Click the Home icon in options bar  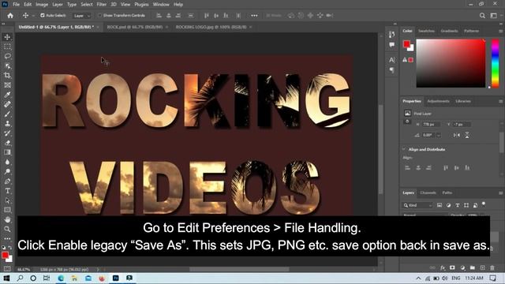(10, 16)
